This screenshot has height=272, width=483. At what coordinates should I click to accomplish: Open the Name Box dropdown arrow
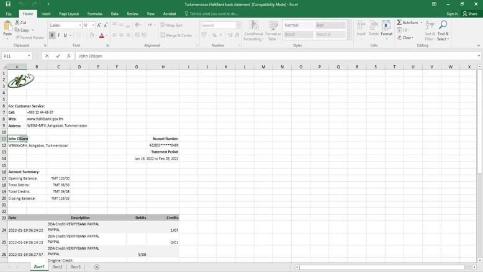33,56
